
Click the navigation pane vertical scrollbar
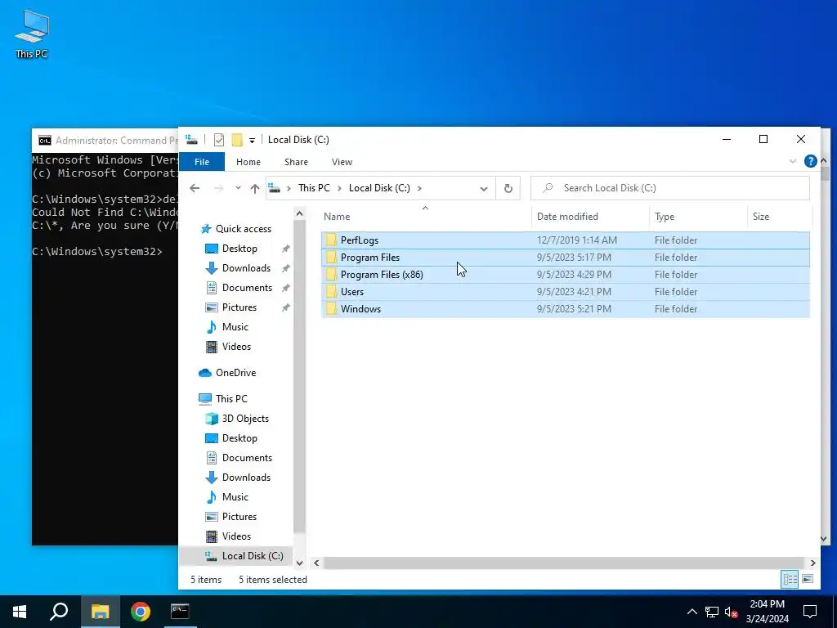click(x=299, y=376)
